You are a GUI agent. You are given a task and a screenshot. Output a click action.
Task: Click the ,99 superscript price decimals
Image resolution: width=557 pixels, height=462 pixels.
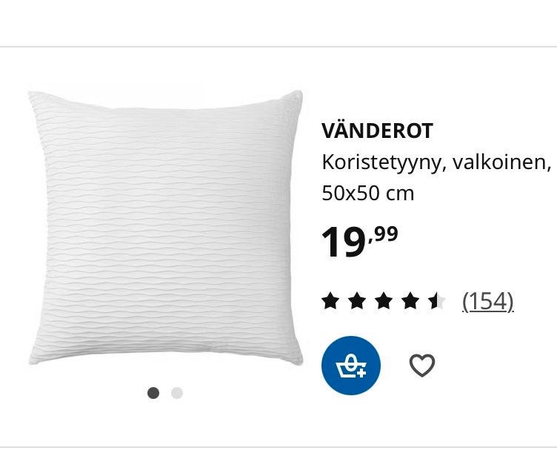[x=384, y=234]
